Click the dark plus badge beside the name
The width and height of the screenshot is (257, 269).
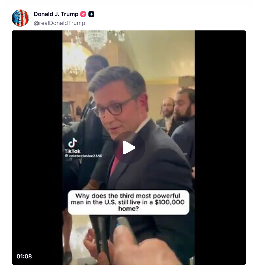click(x=91, y=14)
